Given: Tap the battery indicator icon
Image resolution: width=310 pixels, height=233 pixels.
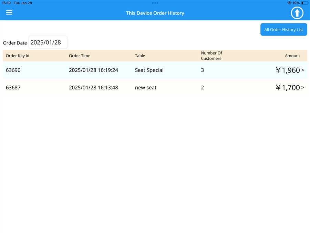Looking at the screenshot, I should 304,3.
